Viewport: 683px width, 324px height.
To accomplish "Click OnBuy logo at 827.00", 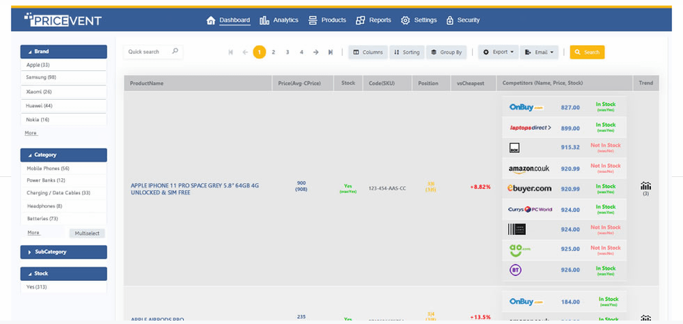I will [526, 107].
